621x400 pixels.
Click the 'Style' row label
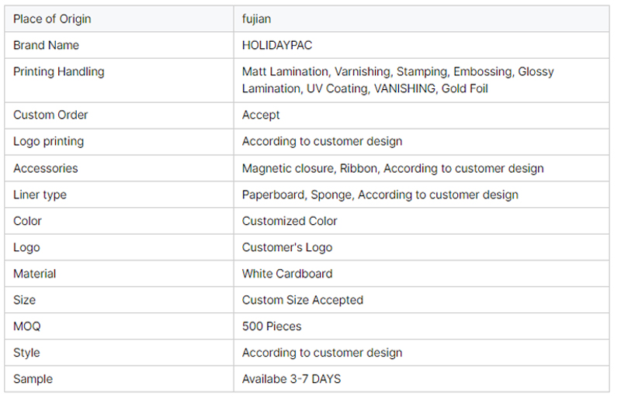click(x=26, y=353)
